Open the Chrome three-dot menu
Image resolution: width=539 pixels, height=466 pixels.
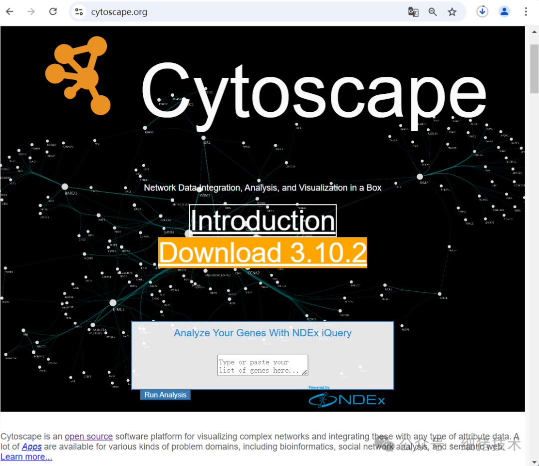[x=526, y=11]
